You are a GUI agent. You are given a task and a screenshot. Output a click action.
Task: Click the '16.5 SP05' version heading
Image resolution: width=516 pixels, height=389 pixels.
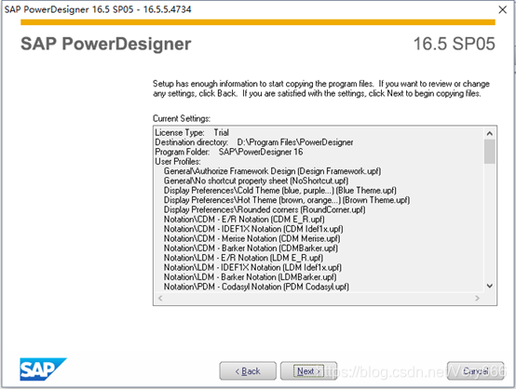455,44
